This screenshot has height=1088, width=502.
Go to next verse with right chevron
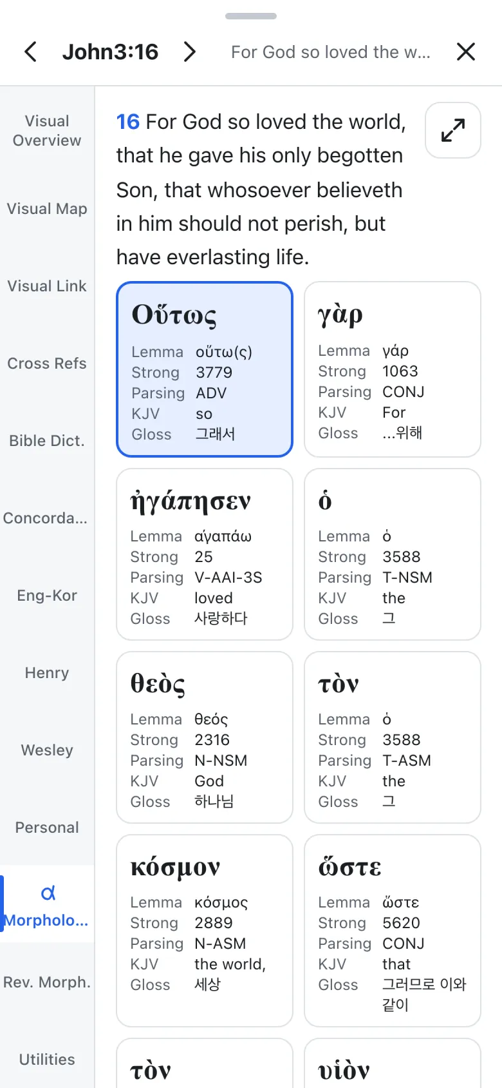(x=189, y=52)
